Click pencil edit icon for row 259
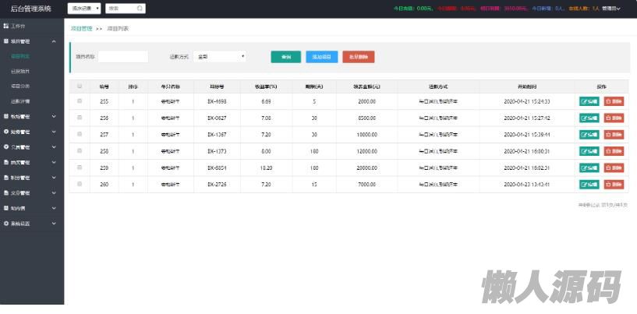This screenshot has height=314, width=637. [585, 168]
